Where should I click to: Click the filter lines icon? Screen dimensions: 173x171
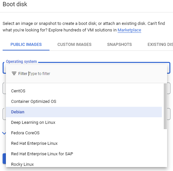[x=14, y=73]
